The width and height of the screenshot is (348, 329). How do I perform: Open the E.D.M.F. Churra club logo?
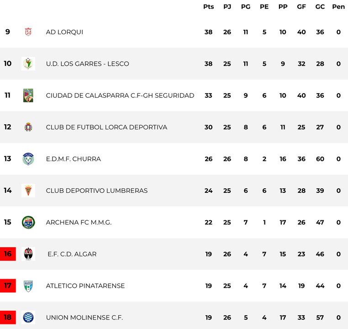[28, 159]
